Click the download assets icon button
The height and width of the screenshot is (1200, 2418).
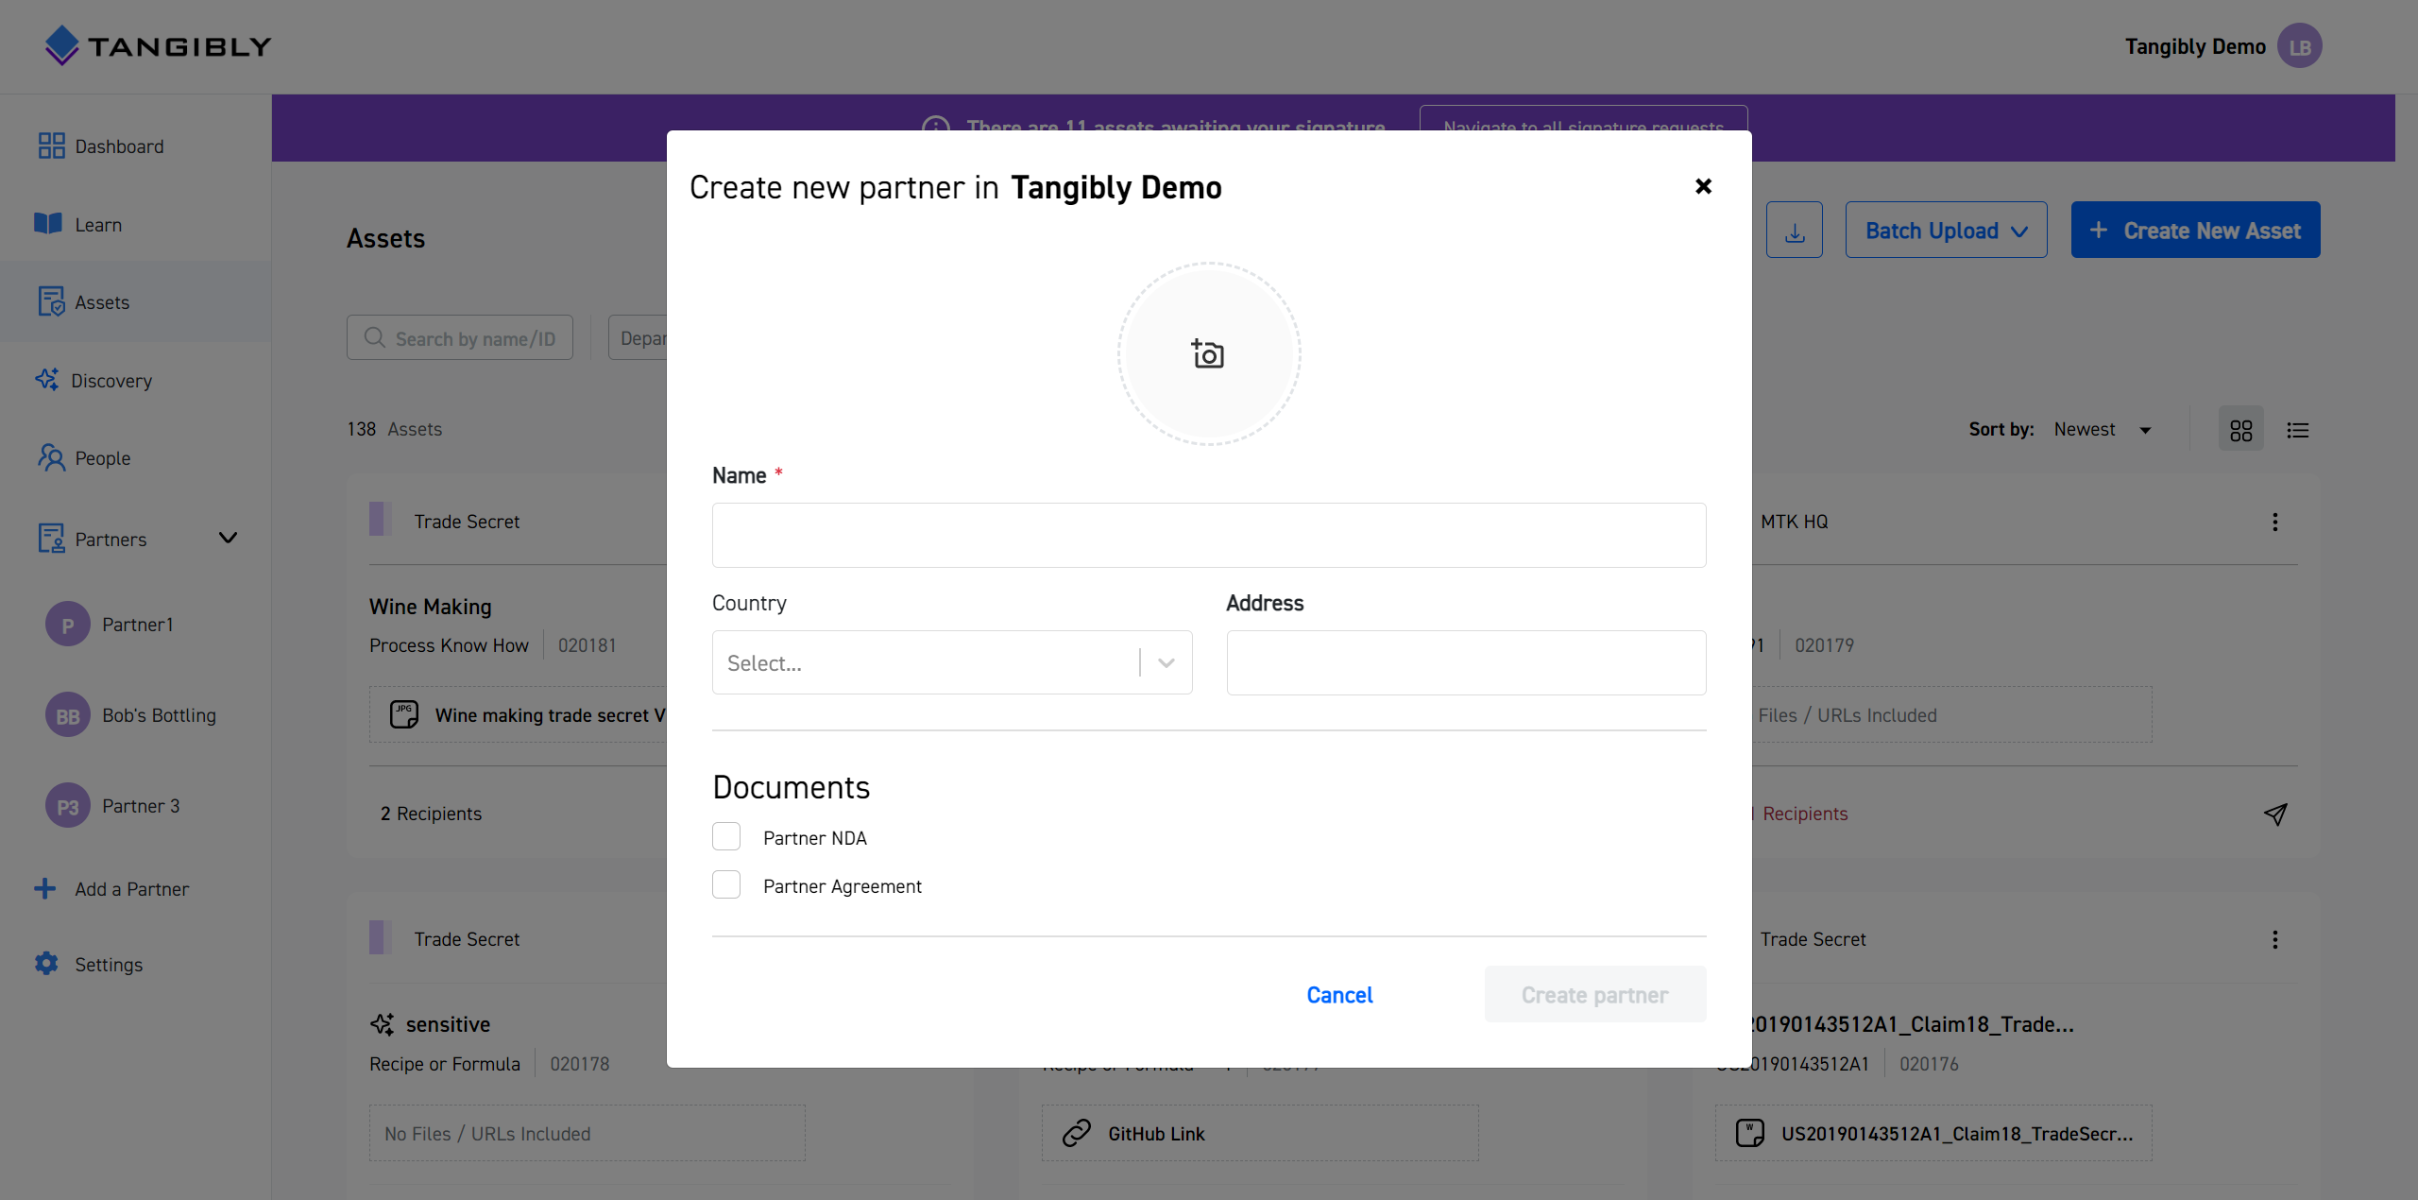(x=1795, y=230)
